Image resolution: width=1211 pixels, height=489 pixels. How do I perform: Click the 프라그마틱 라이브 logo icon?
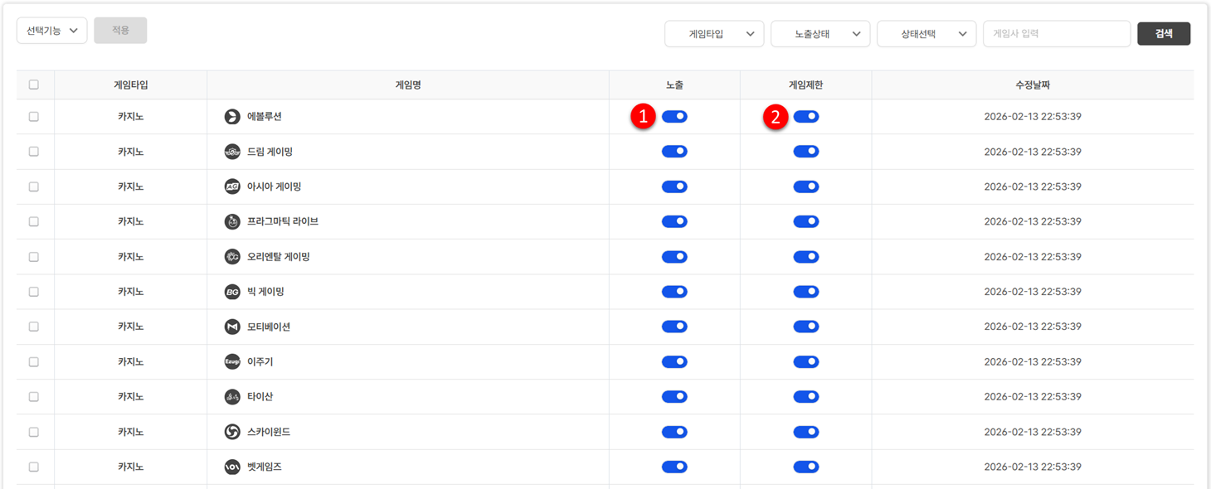point(232,221)
